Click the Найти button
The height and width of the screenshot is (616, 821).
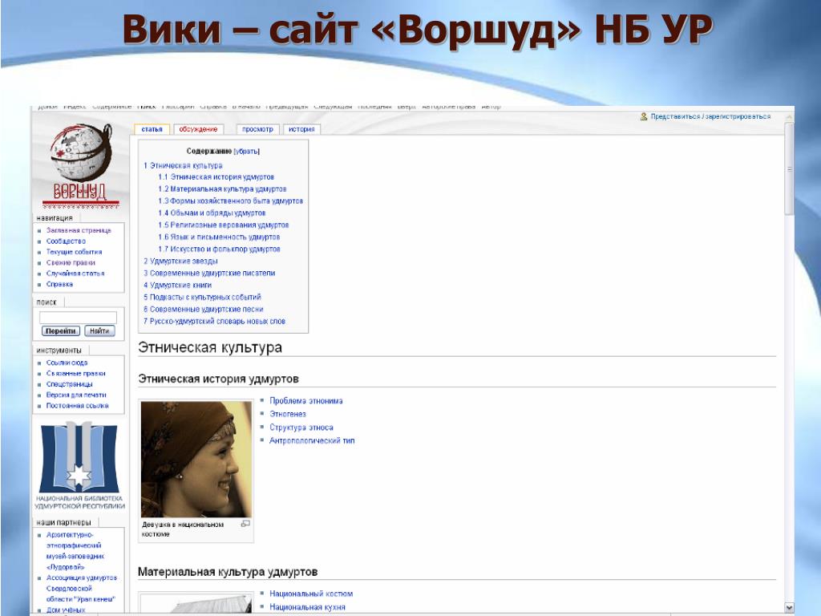click(x=99, y=331)
